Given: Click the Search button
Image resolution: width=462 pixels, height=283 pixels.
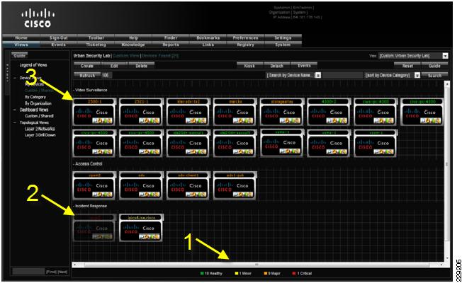Looking at the screenshot, I should pos(434,75).
